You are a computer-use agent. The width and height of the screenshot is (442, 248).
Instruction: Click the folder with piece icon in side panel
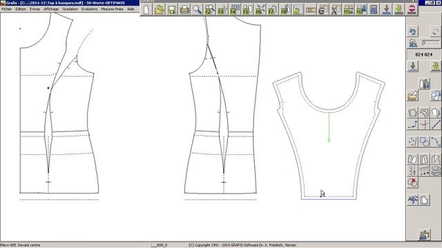pos(413,96)
